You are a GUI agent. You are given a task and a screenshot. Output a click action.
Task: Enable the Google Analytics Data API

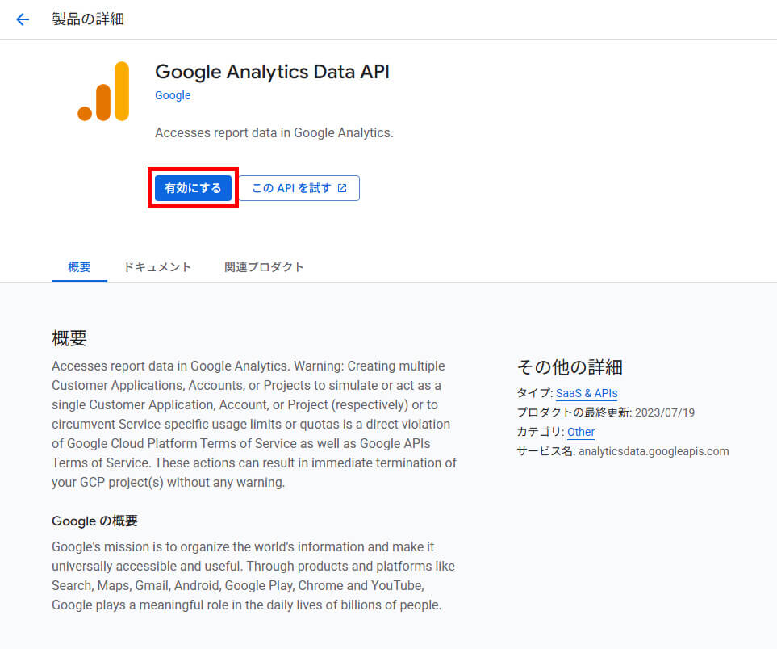[193, 187]
